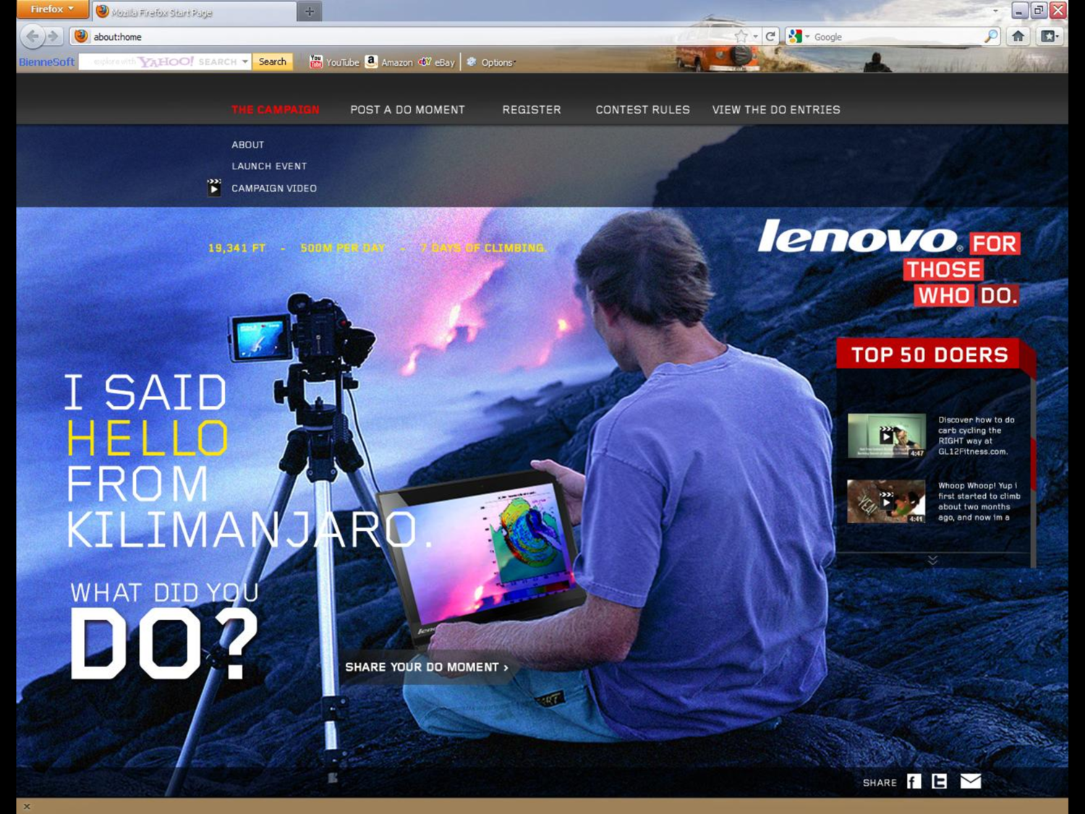Open VIEW THE DO ENTRIES
This screenshot has height=814, width=1085.
pos(776,110)
